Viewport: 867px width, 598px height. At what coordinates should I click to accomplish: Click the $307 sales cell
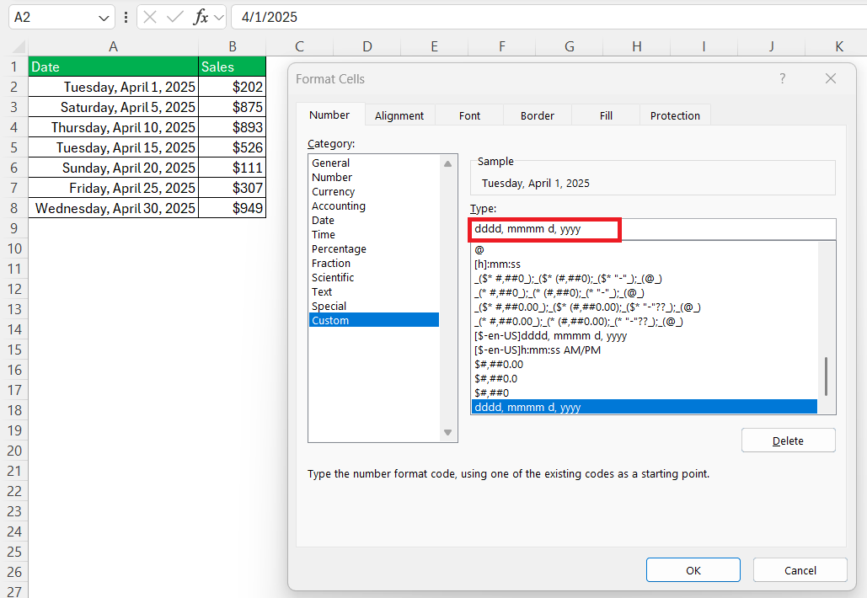click(233, 188)
